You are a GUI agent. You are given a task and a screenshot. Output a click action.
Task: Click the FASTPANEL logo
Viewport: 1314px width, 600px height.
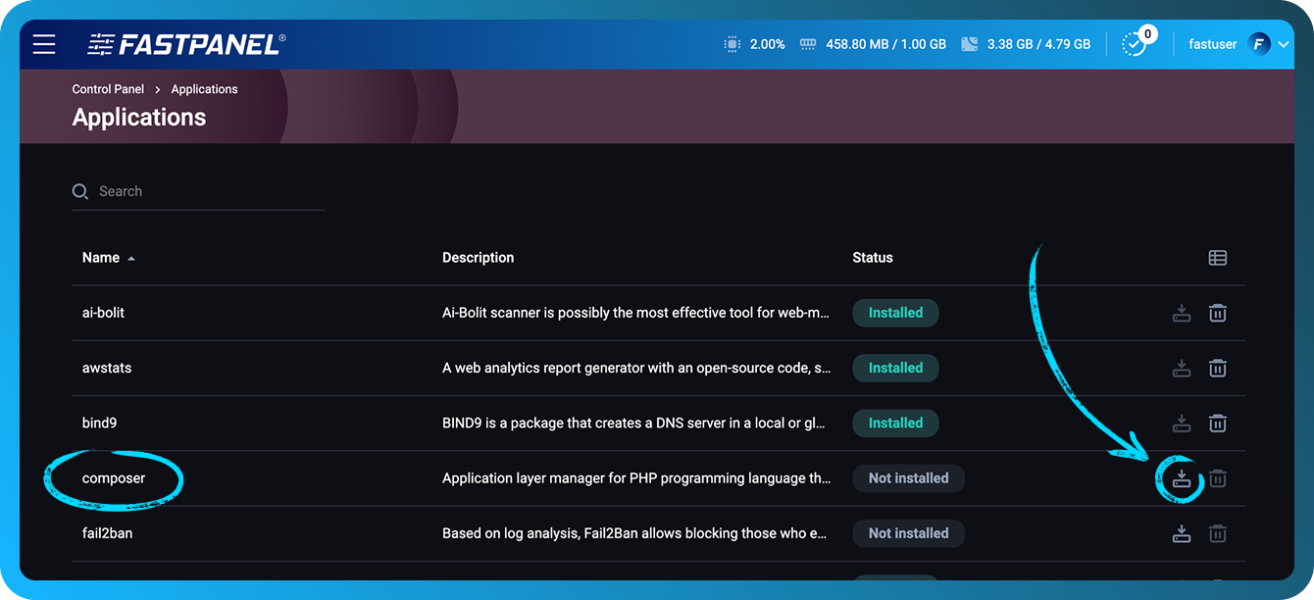pos(186,43)
